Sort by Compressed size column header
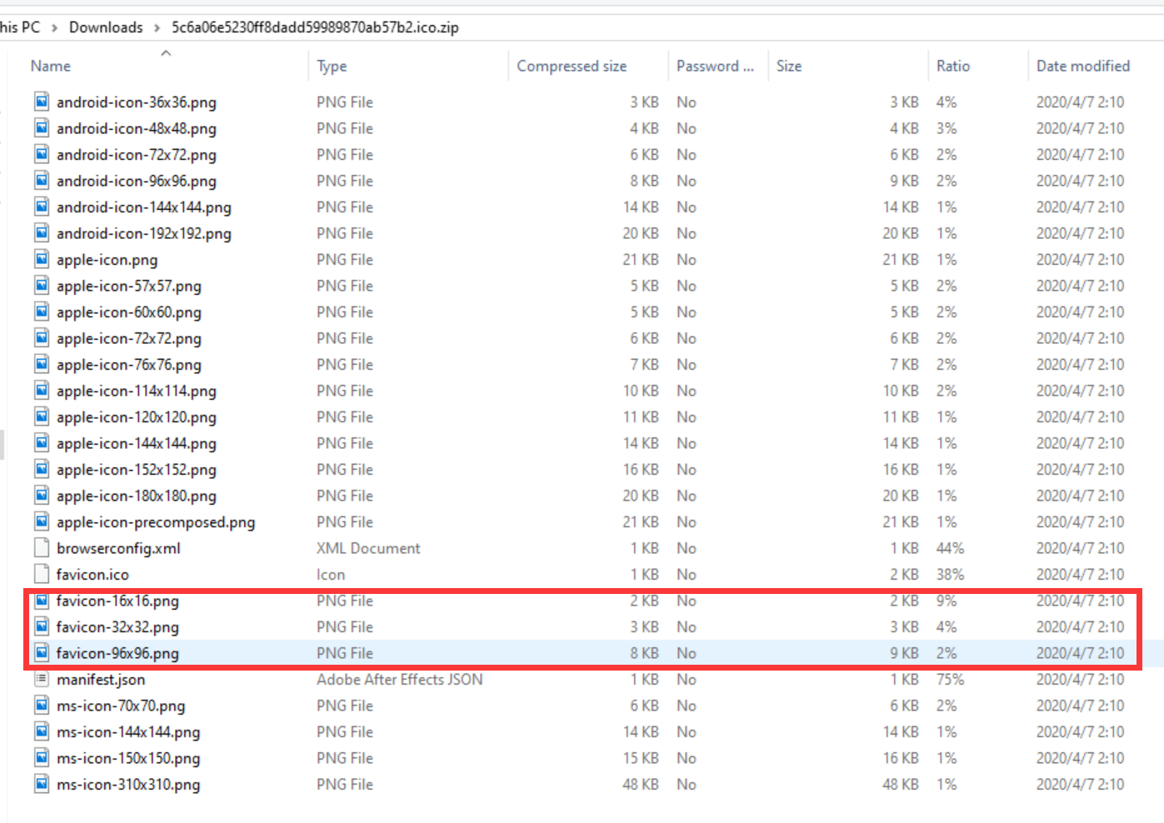The height and width of the screenshot is (823, 1164). click(x=571, y=66)
